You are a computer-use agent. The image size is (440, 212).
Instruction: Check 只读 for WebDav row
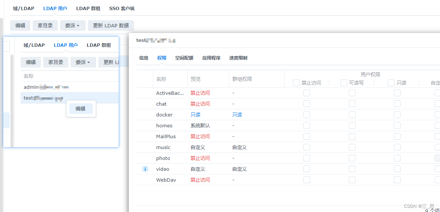click(x=397, y=180)
